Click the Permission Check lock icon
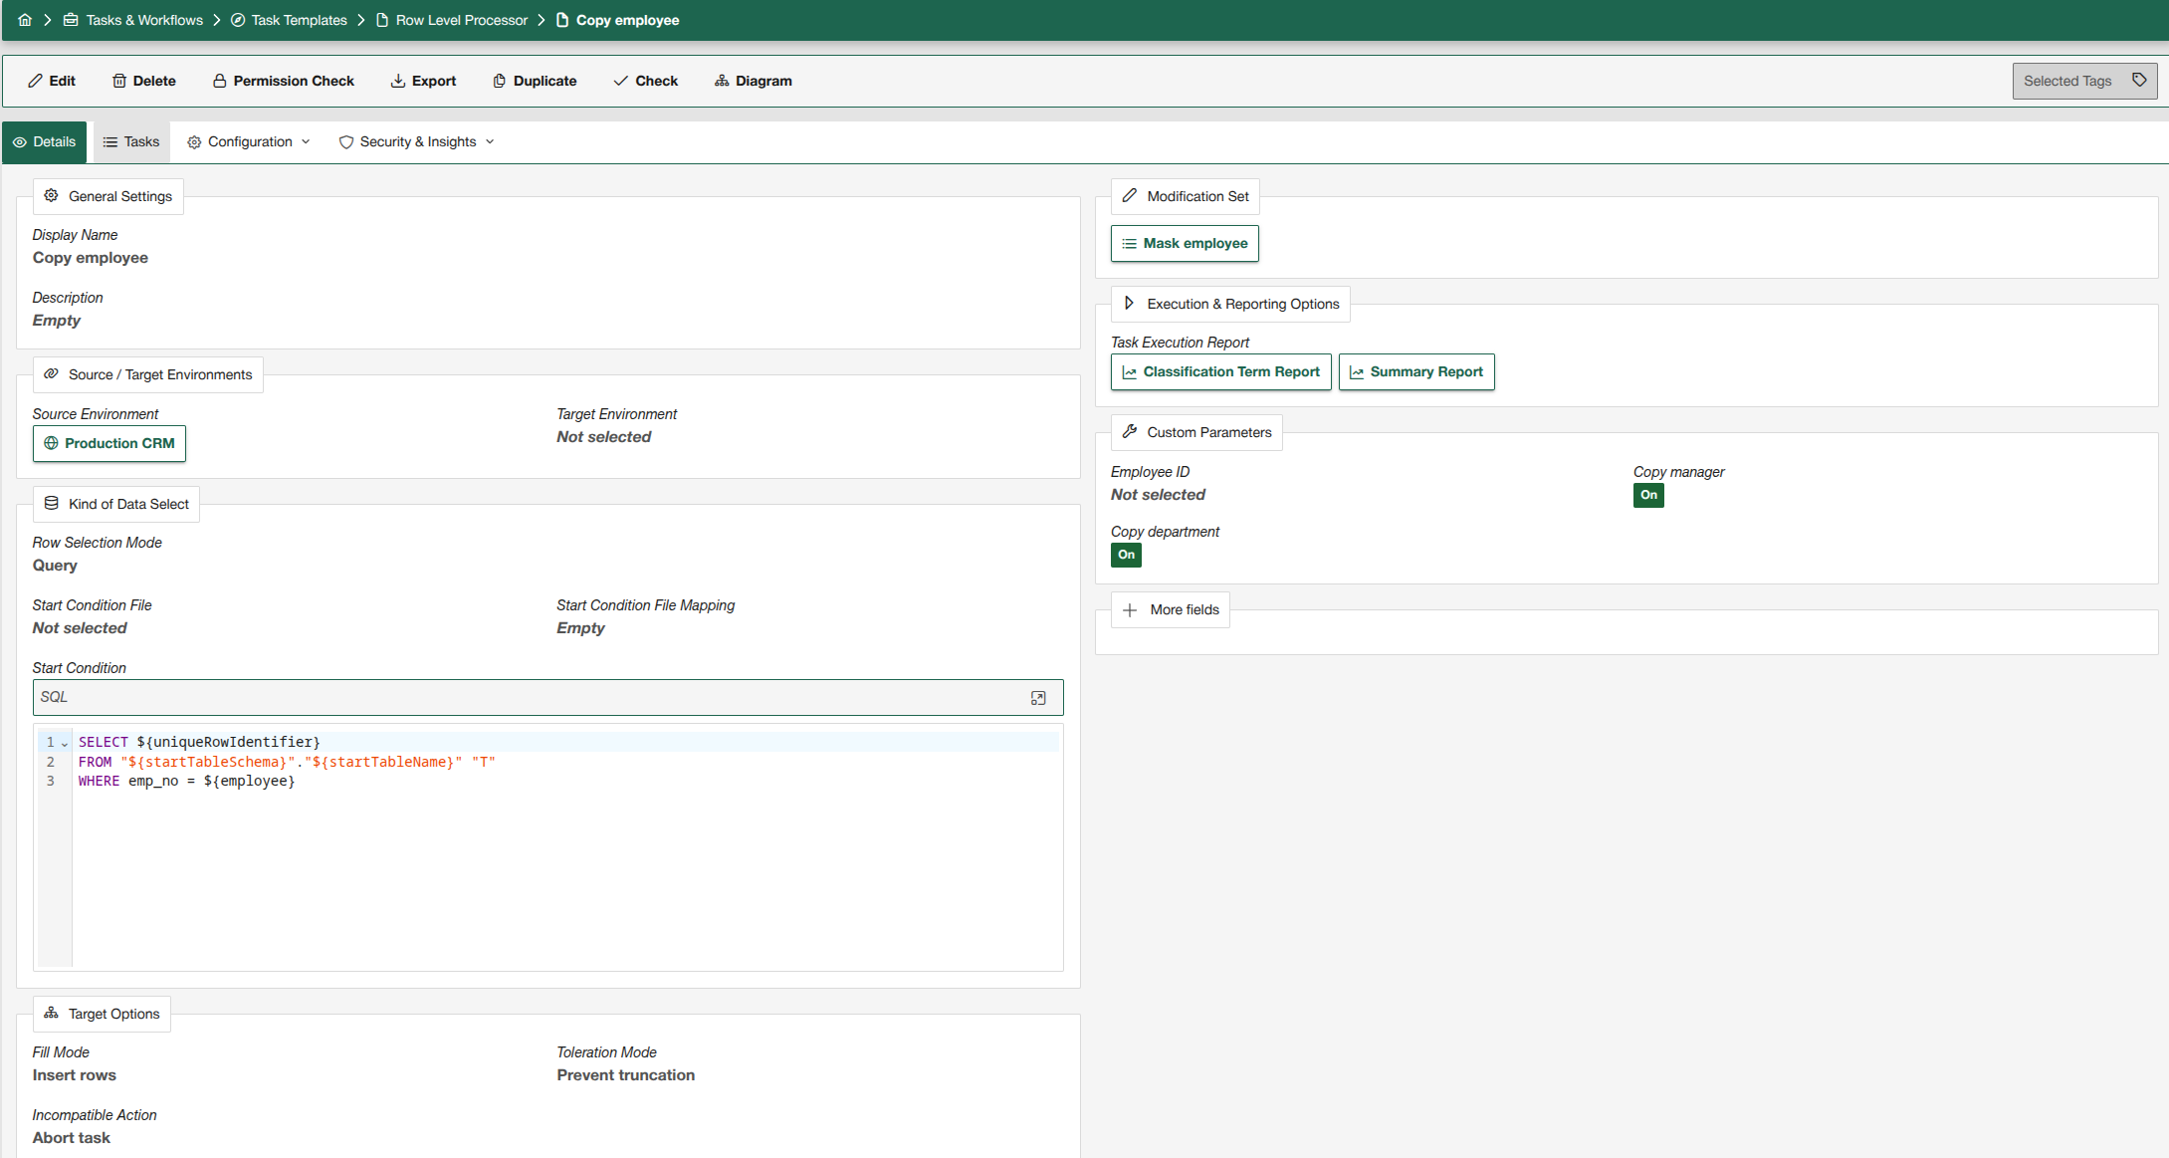The image size is (2169, 1158). 220,81
